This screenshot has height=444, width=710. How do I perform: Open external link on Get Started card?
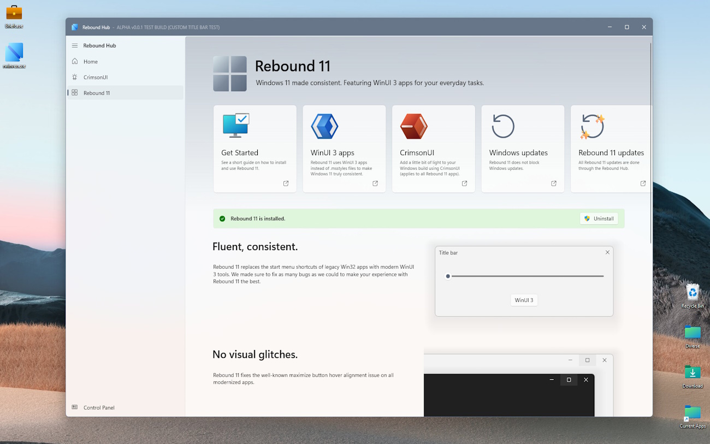coord(286,183)
